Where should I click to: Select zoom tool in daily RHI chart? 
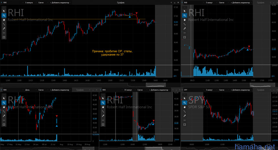4,103
